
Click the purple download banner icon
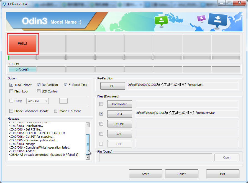201,18
